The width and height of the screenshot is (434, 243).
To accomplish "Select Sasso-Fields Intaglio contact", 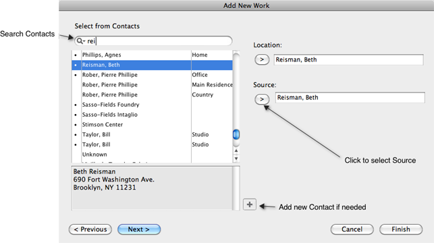I will [152, 115].
